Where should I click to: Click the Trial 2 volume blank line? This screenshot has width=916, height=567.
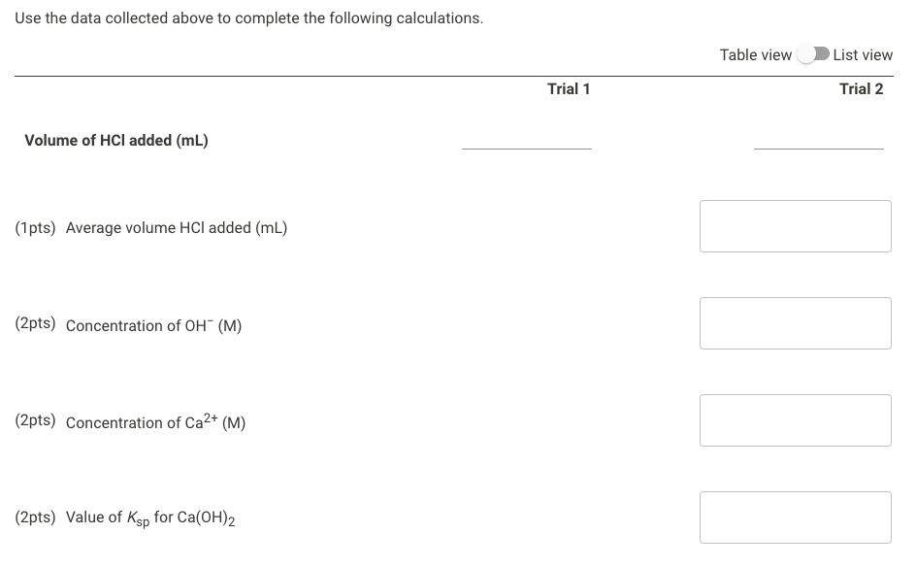click(x=820, y=148)
